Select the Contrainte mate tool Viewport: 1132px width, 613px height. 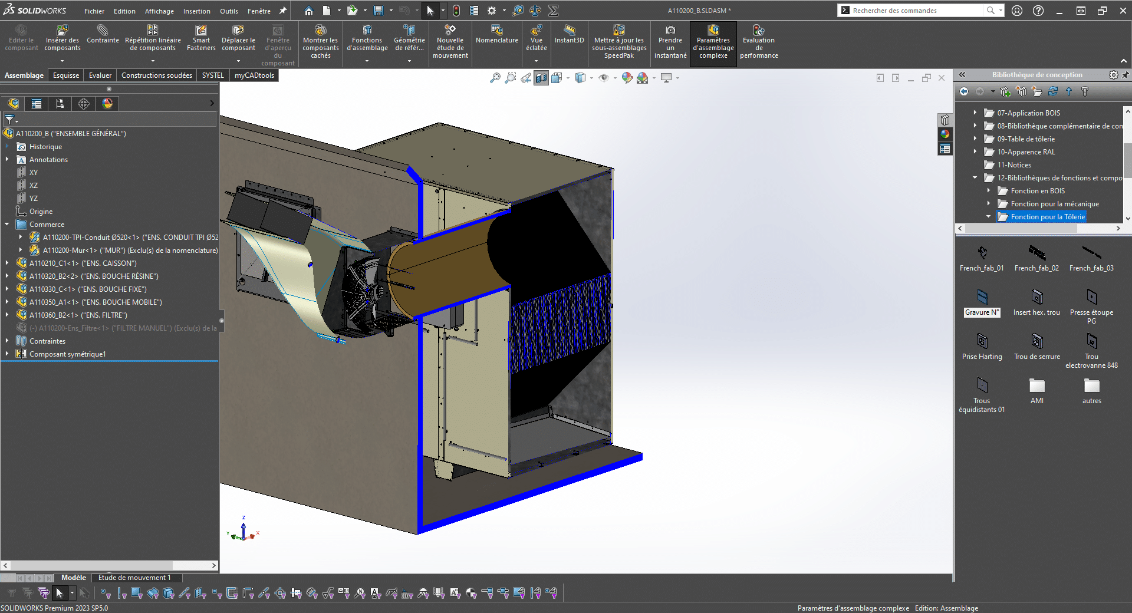(x=103, y=34)
